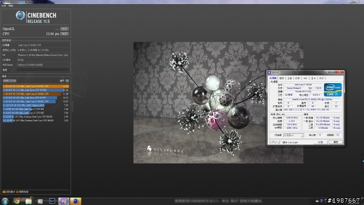Run the CPU benchmark

(64, 34)
